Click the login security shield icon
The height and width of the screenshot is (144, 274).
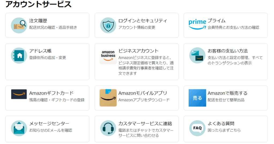[x=108, y=25]
